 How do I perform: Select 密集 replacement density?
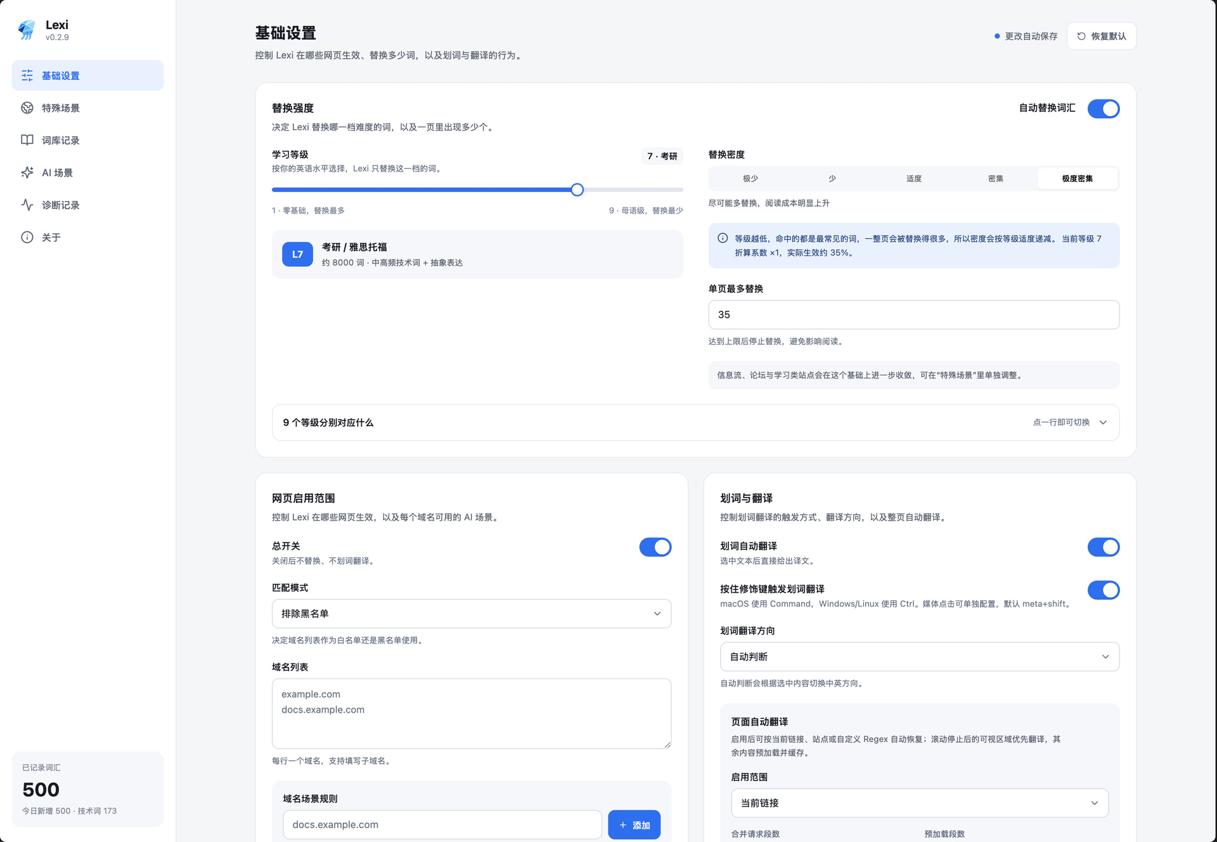pyautogui.click(x=996, y=179)
